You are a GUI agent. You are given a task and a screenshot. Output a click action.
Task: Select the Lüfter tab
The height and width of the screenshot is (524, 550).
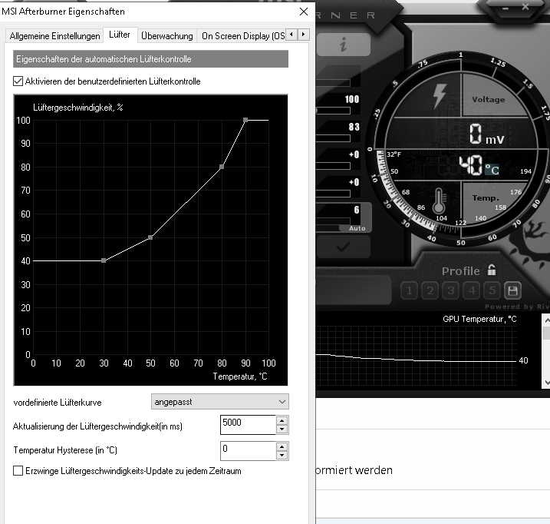(x=120, y=35)
